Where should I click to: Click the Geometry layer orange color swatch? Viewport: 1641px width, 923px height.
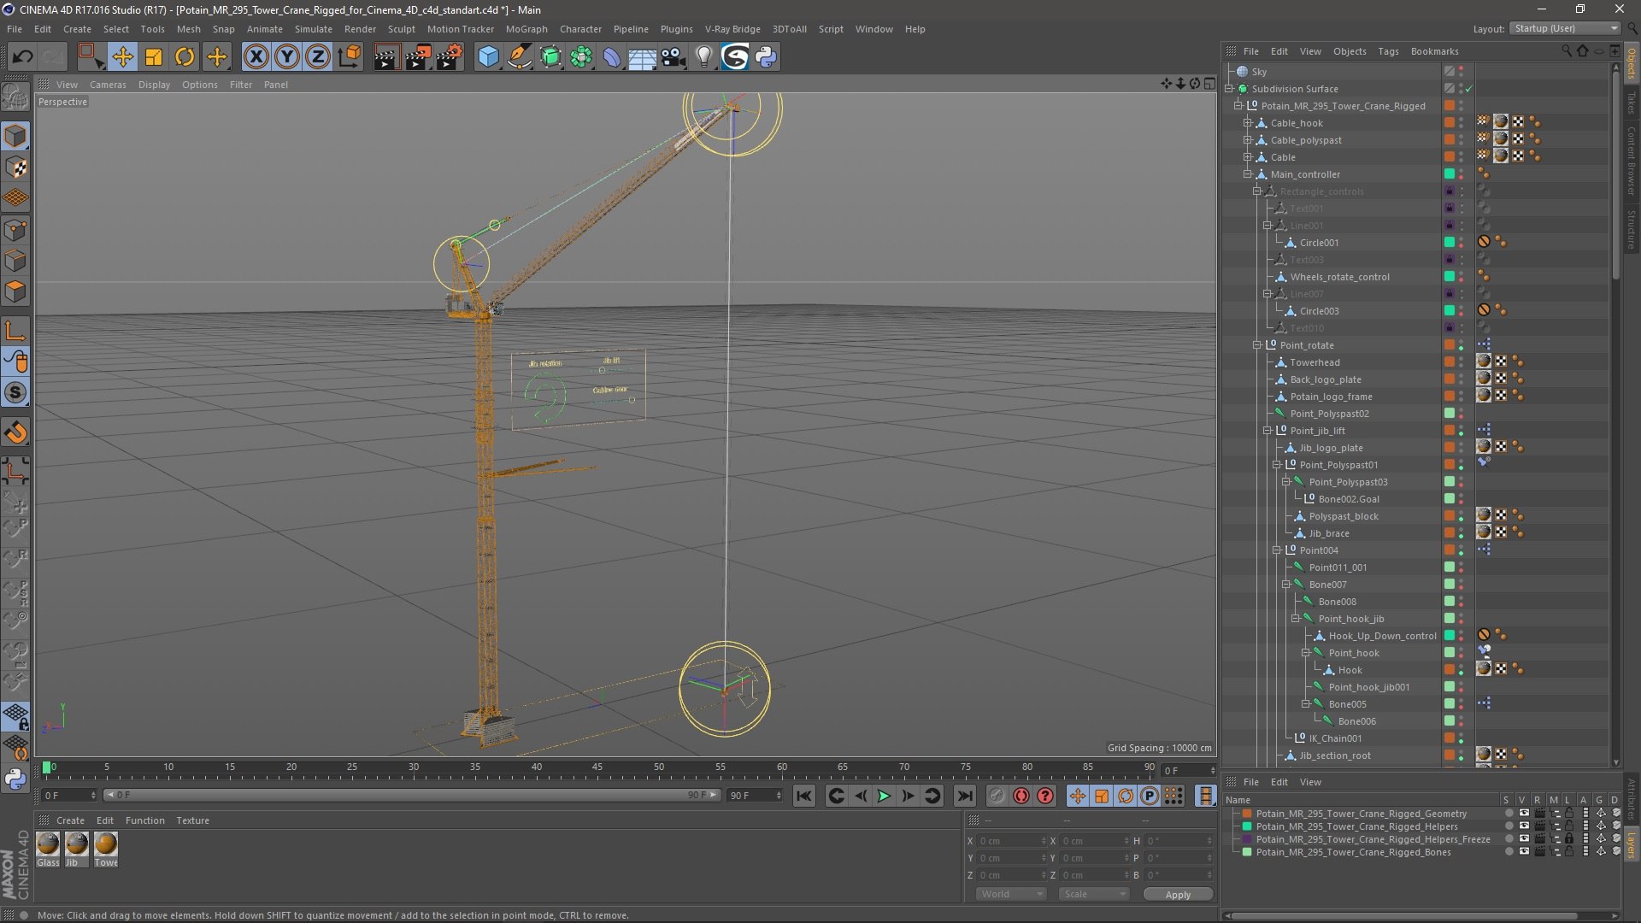(1247, 814)
